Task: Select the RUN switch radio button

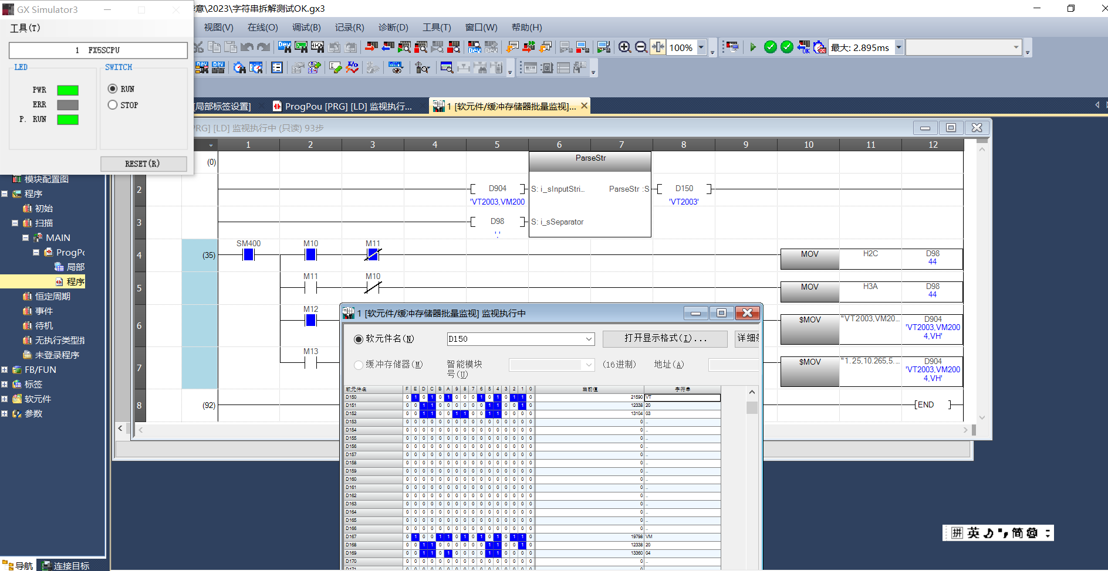Action: click(x=113, y=89)
